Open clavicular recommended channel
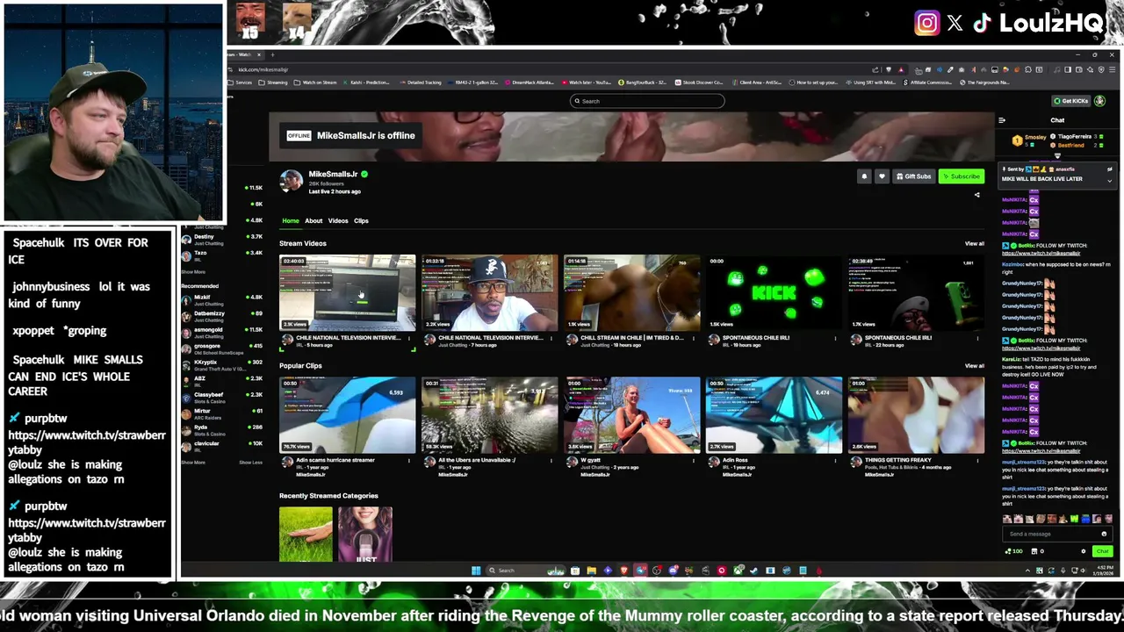 tap(220, 446)
